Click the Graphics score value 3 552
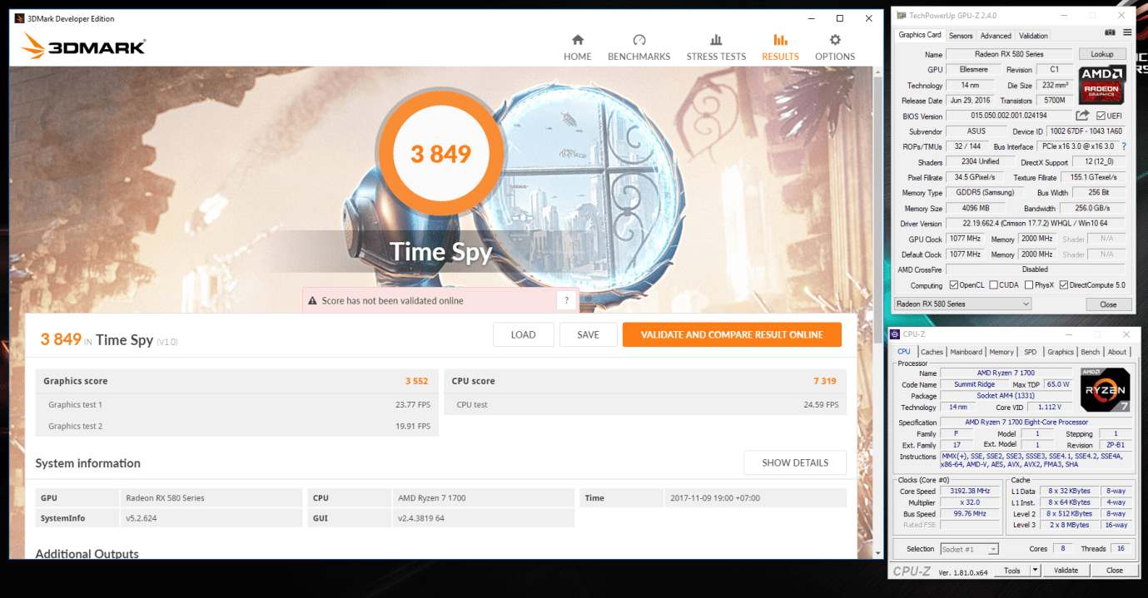This screenshot has width=1148, height=598. [x=416, y=381]
